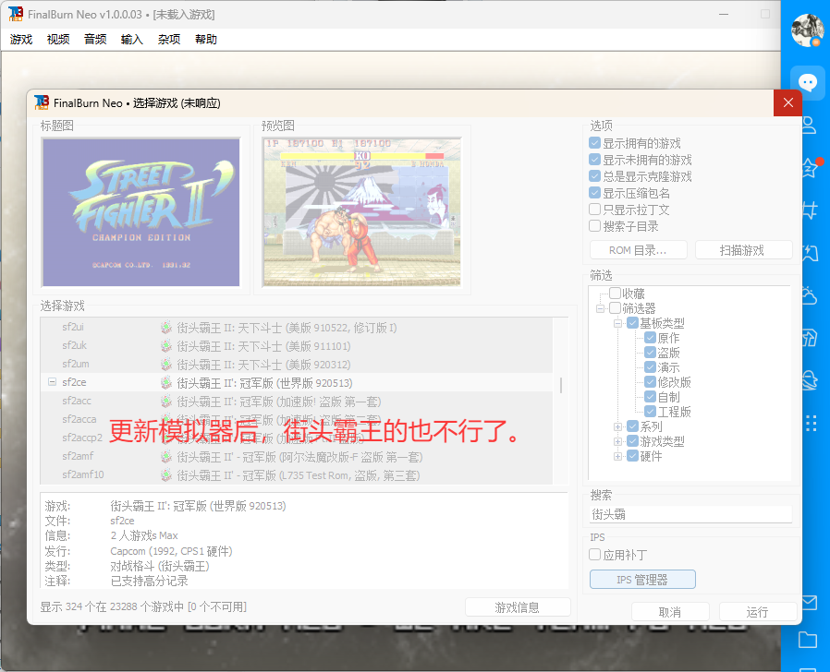
Task: Collapse the 筛选器 tree node
Action: tap(600, 308)
